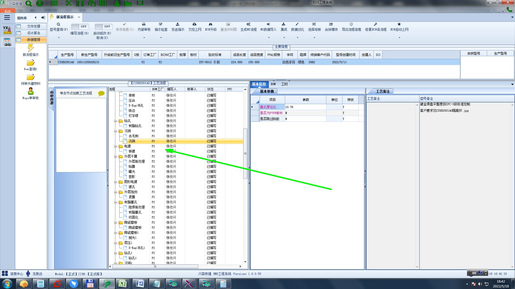This screenshot has height=289, width=515.
Task: Click the 通孔厚径比 value field
Action: point(305,107)
